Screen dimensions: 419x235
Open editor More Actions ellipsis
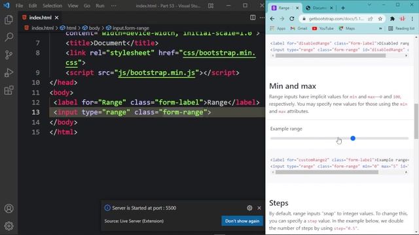point(262,18)
